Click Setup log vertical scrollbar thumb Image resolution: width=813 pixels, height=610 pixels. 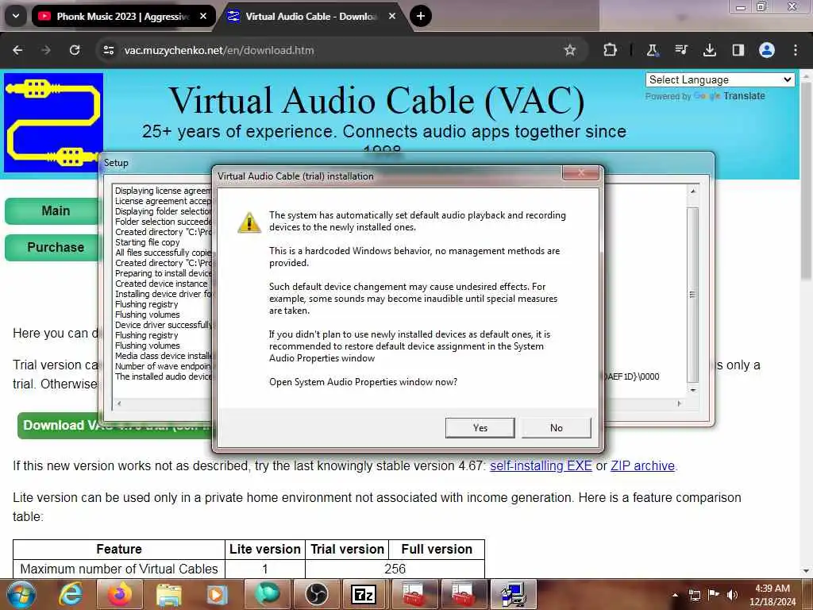692,295
